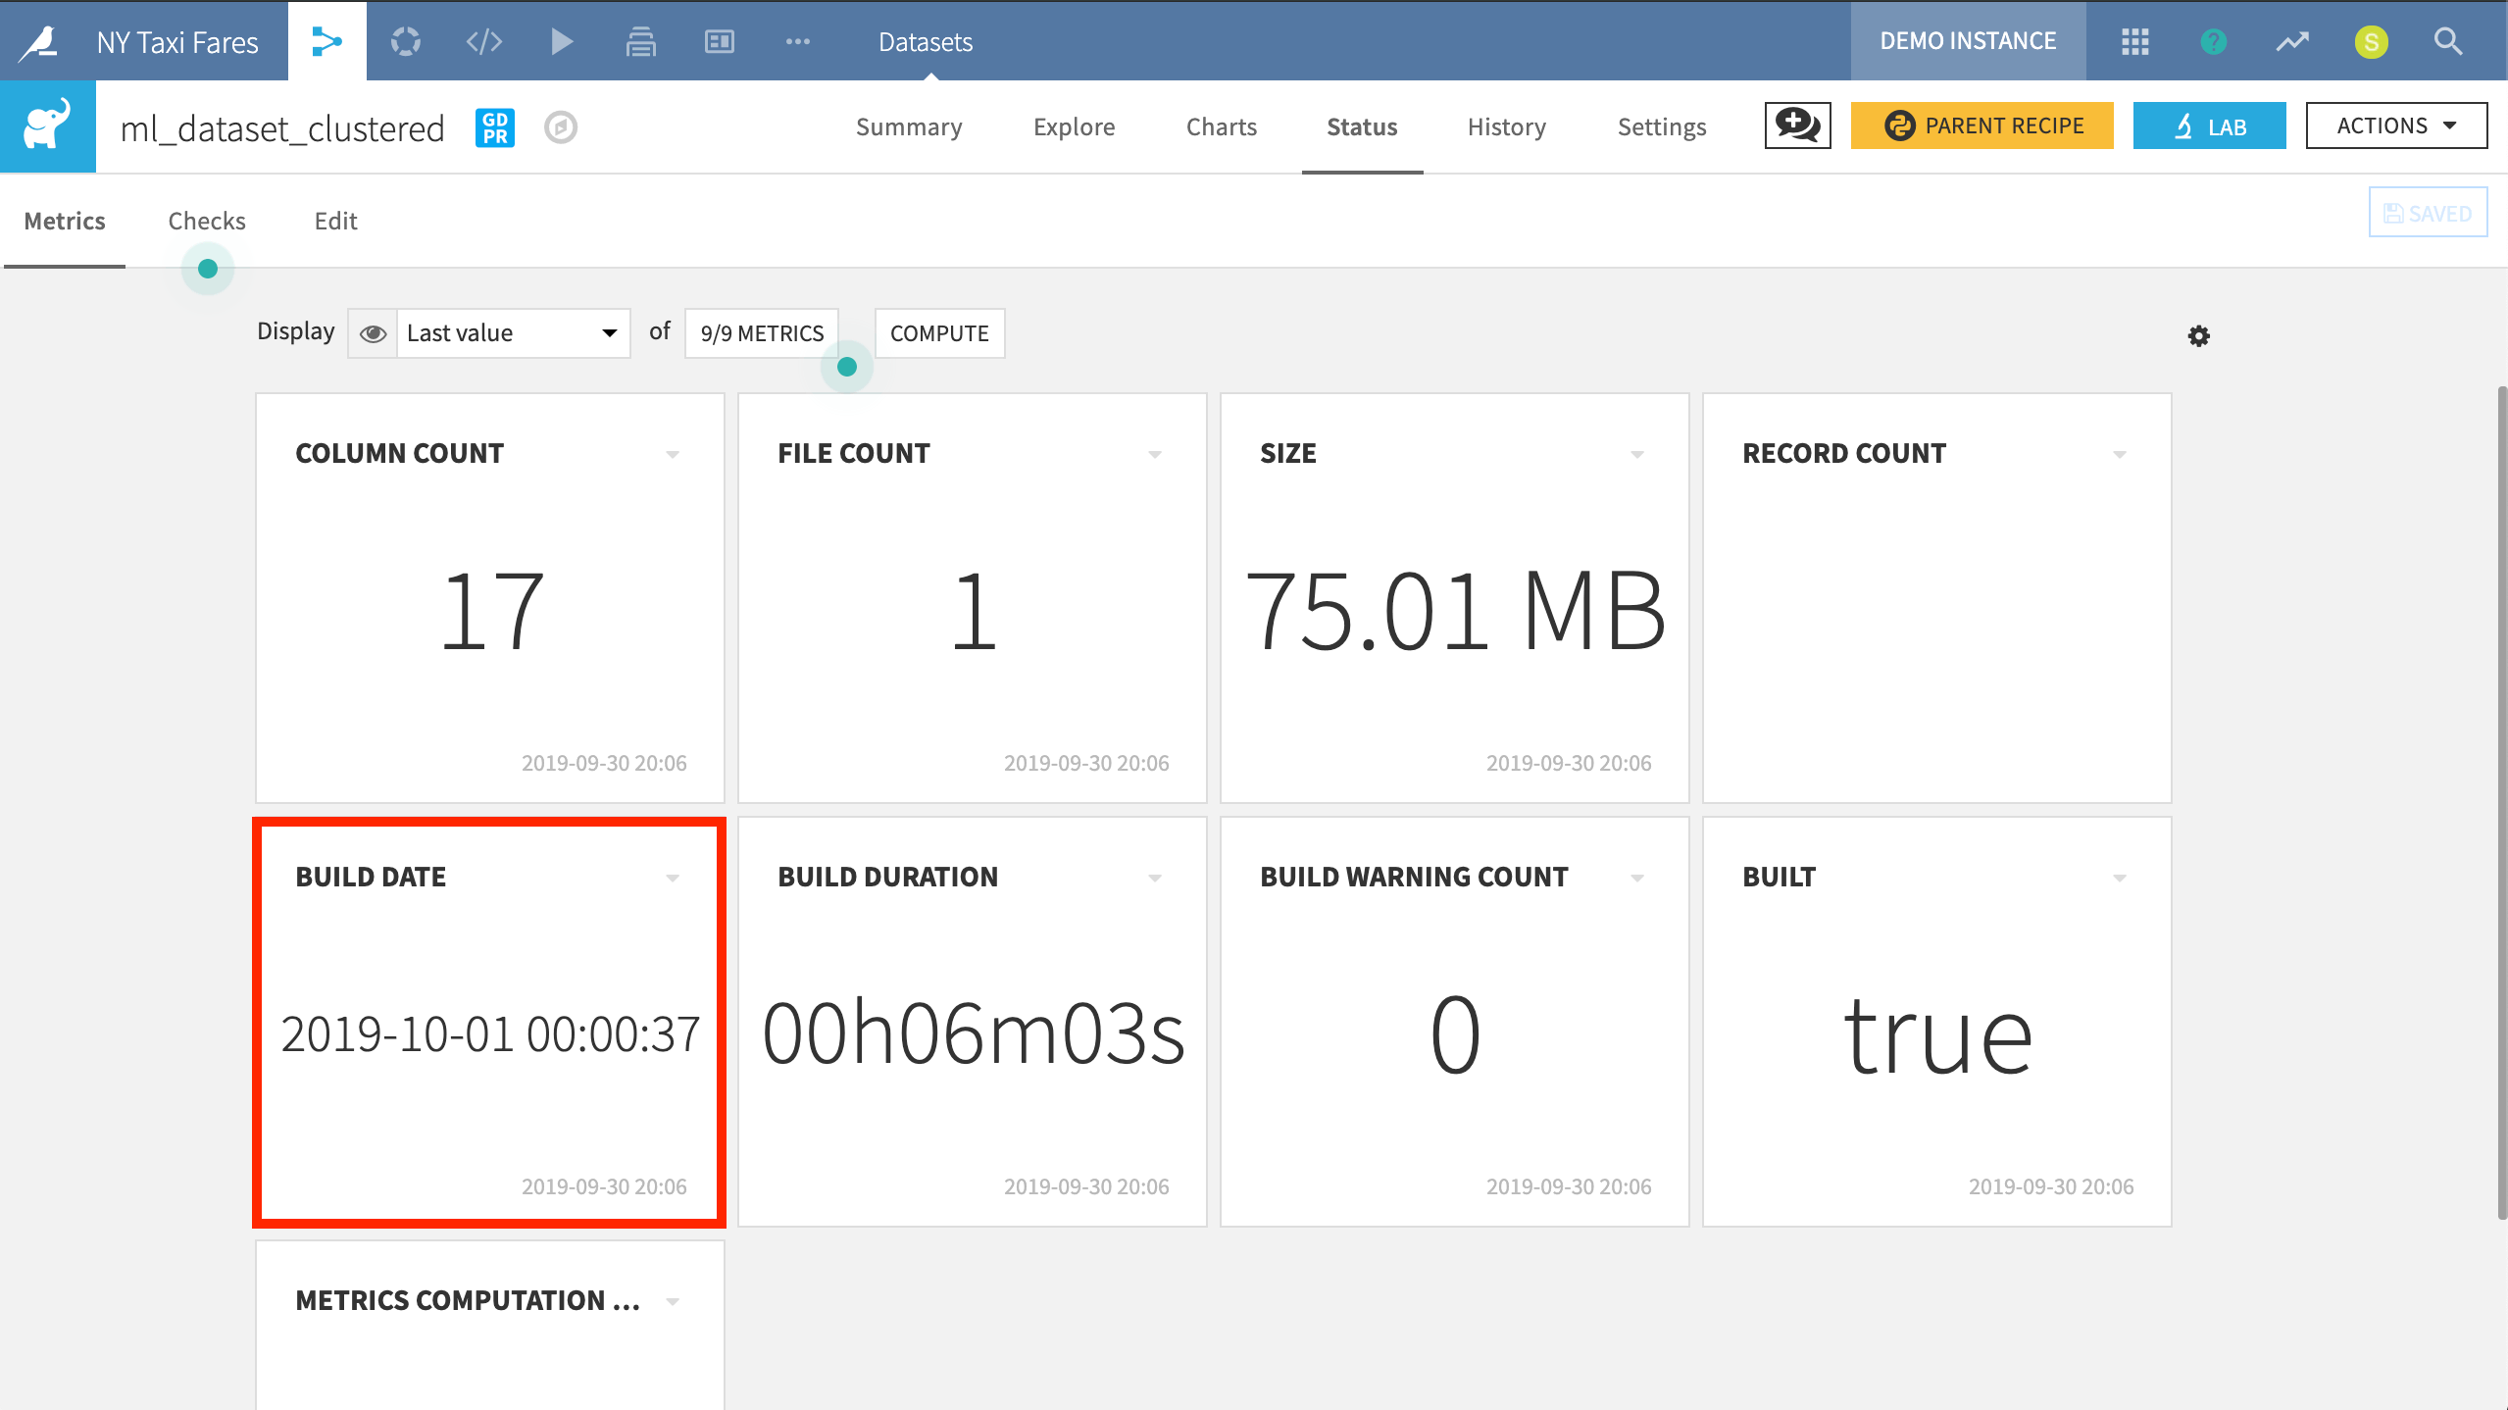Open the ACTIONS dropdown button
The width and height of the screenshot is (2508, 1410).
point(2396,126)
